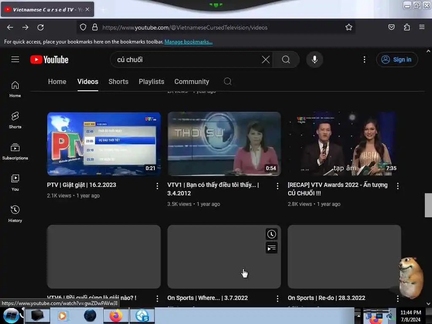Open the Save to Pocket icon
The height and width of the screenshot is (324, 432).
click(391, 27)
